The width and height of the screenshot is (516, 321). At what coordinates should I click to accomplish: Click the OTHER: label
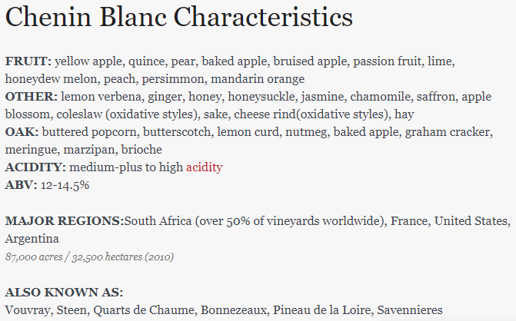[x=31, y=97]
